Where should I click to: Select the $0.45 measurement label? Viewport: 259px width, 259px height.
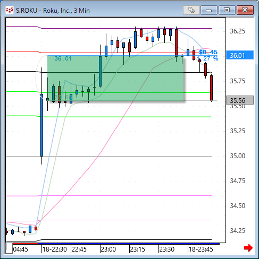208,52
